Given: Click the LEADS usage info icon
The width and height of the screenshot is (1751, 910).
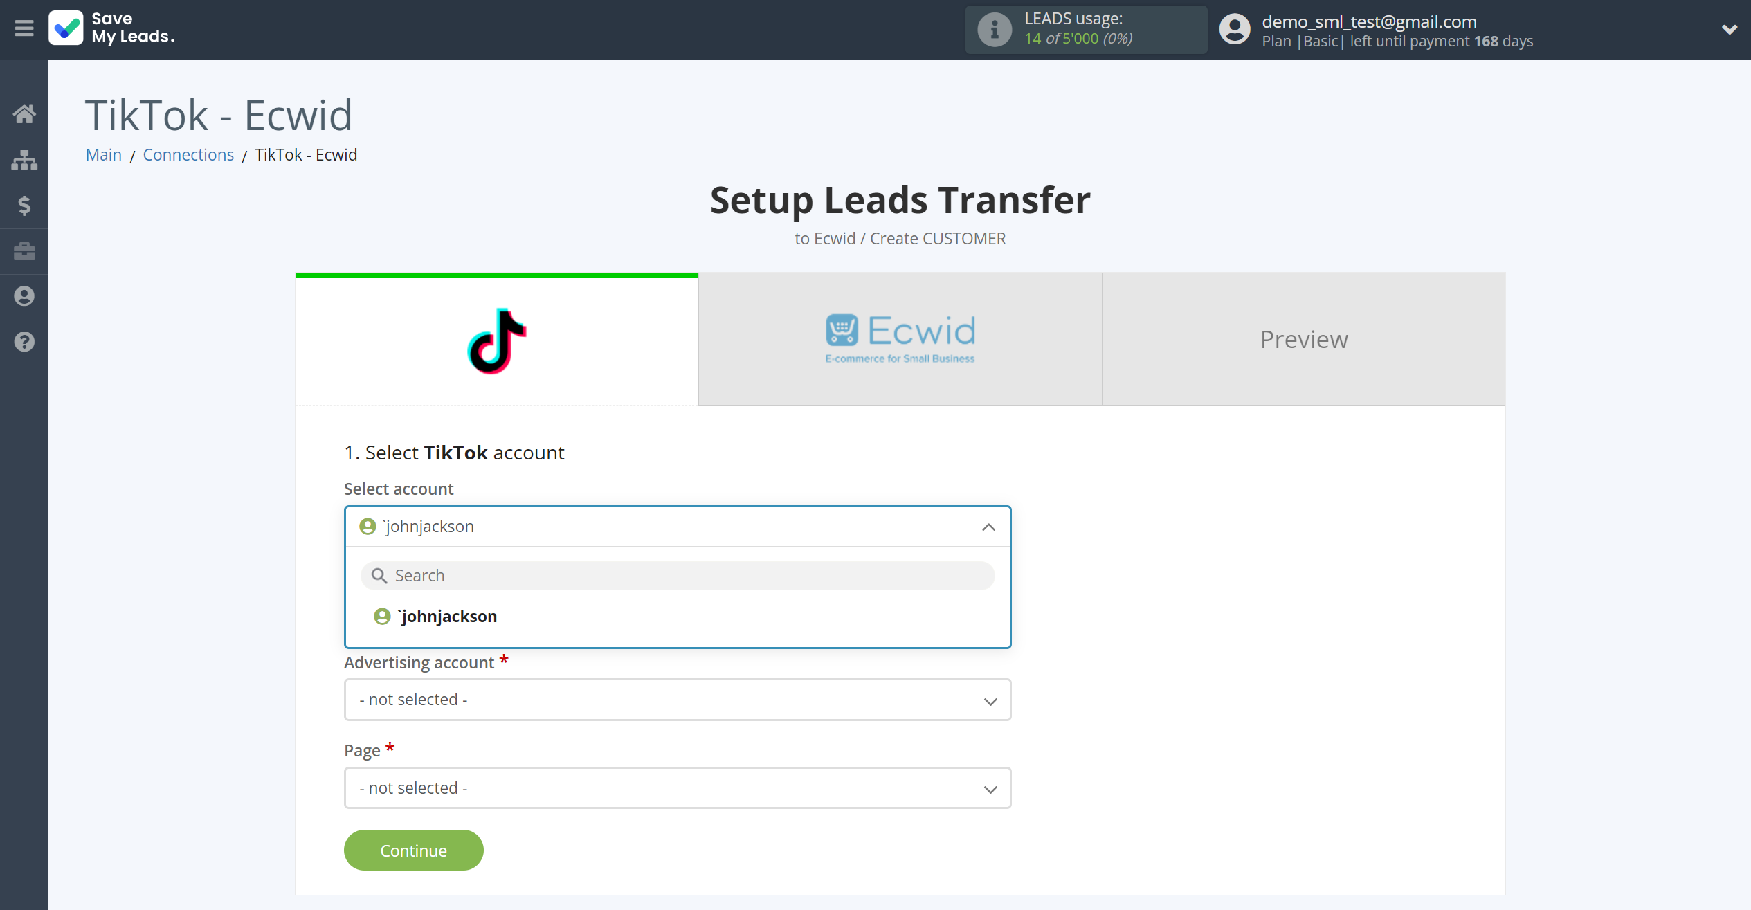Looking at the screenshot, I should [994, 29].
